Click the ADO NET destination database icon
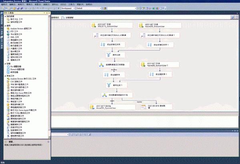The image size is (240, 164). [92, 107]
